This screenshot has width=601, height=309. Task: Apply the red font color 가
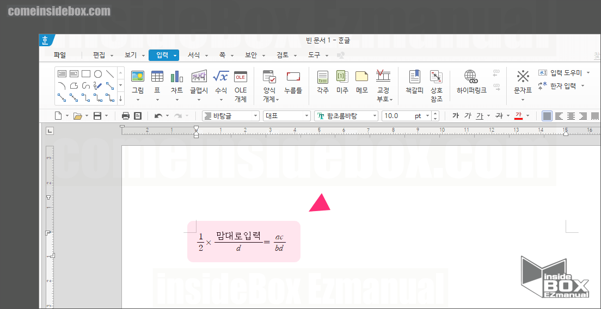pos(519,116)
